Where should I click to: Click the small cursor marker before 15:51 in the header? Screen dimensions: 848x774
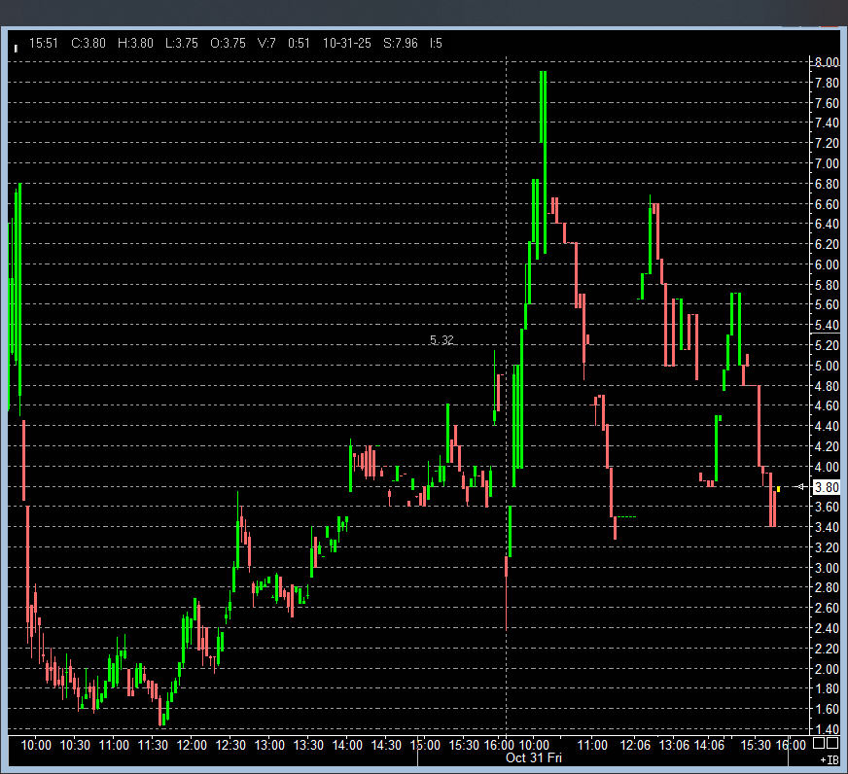(x=16, y=45)
